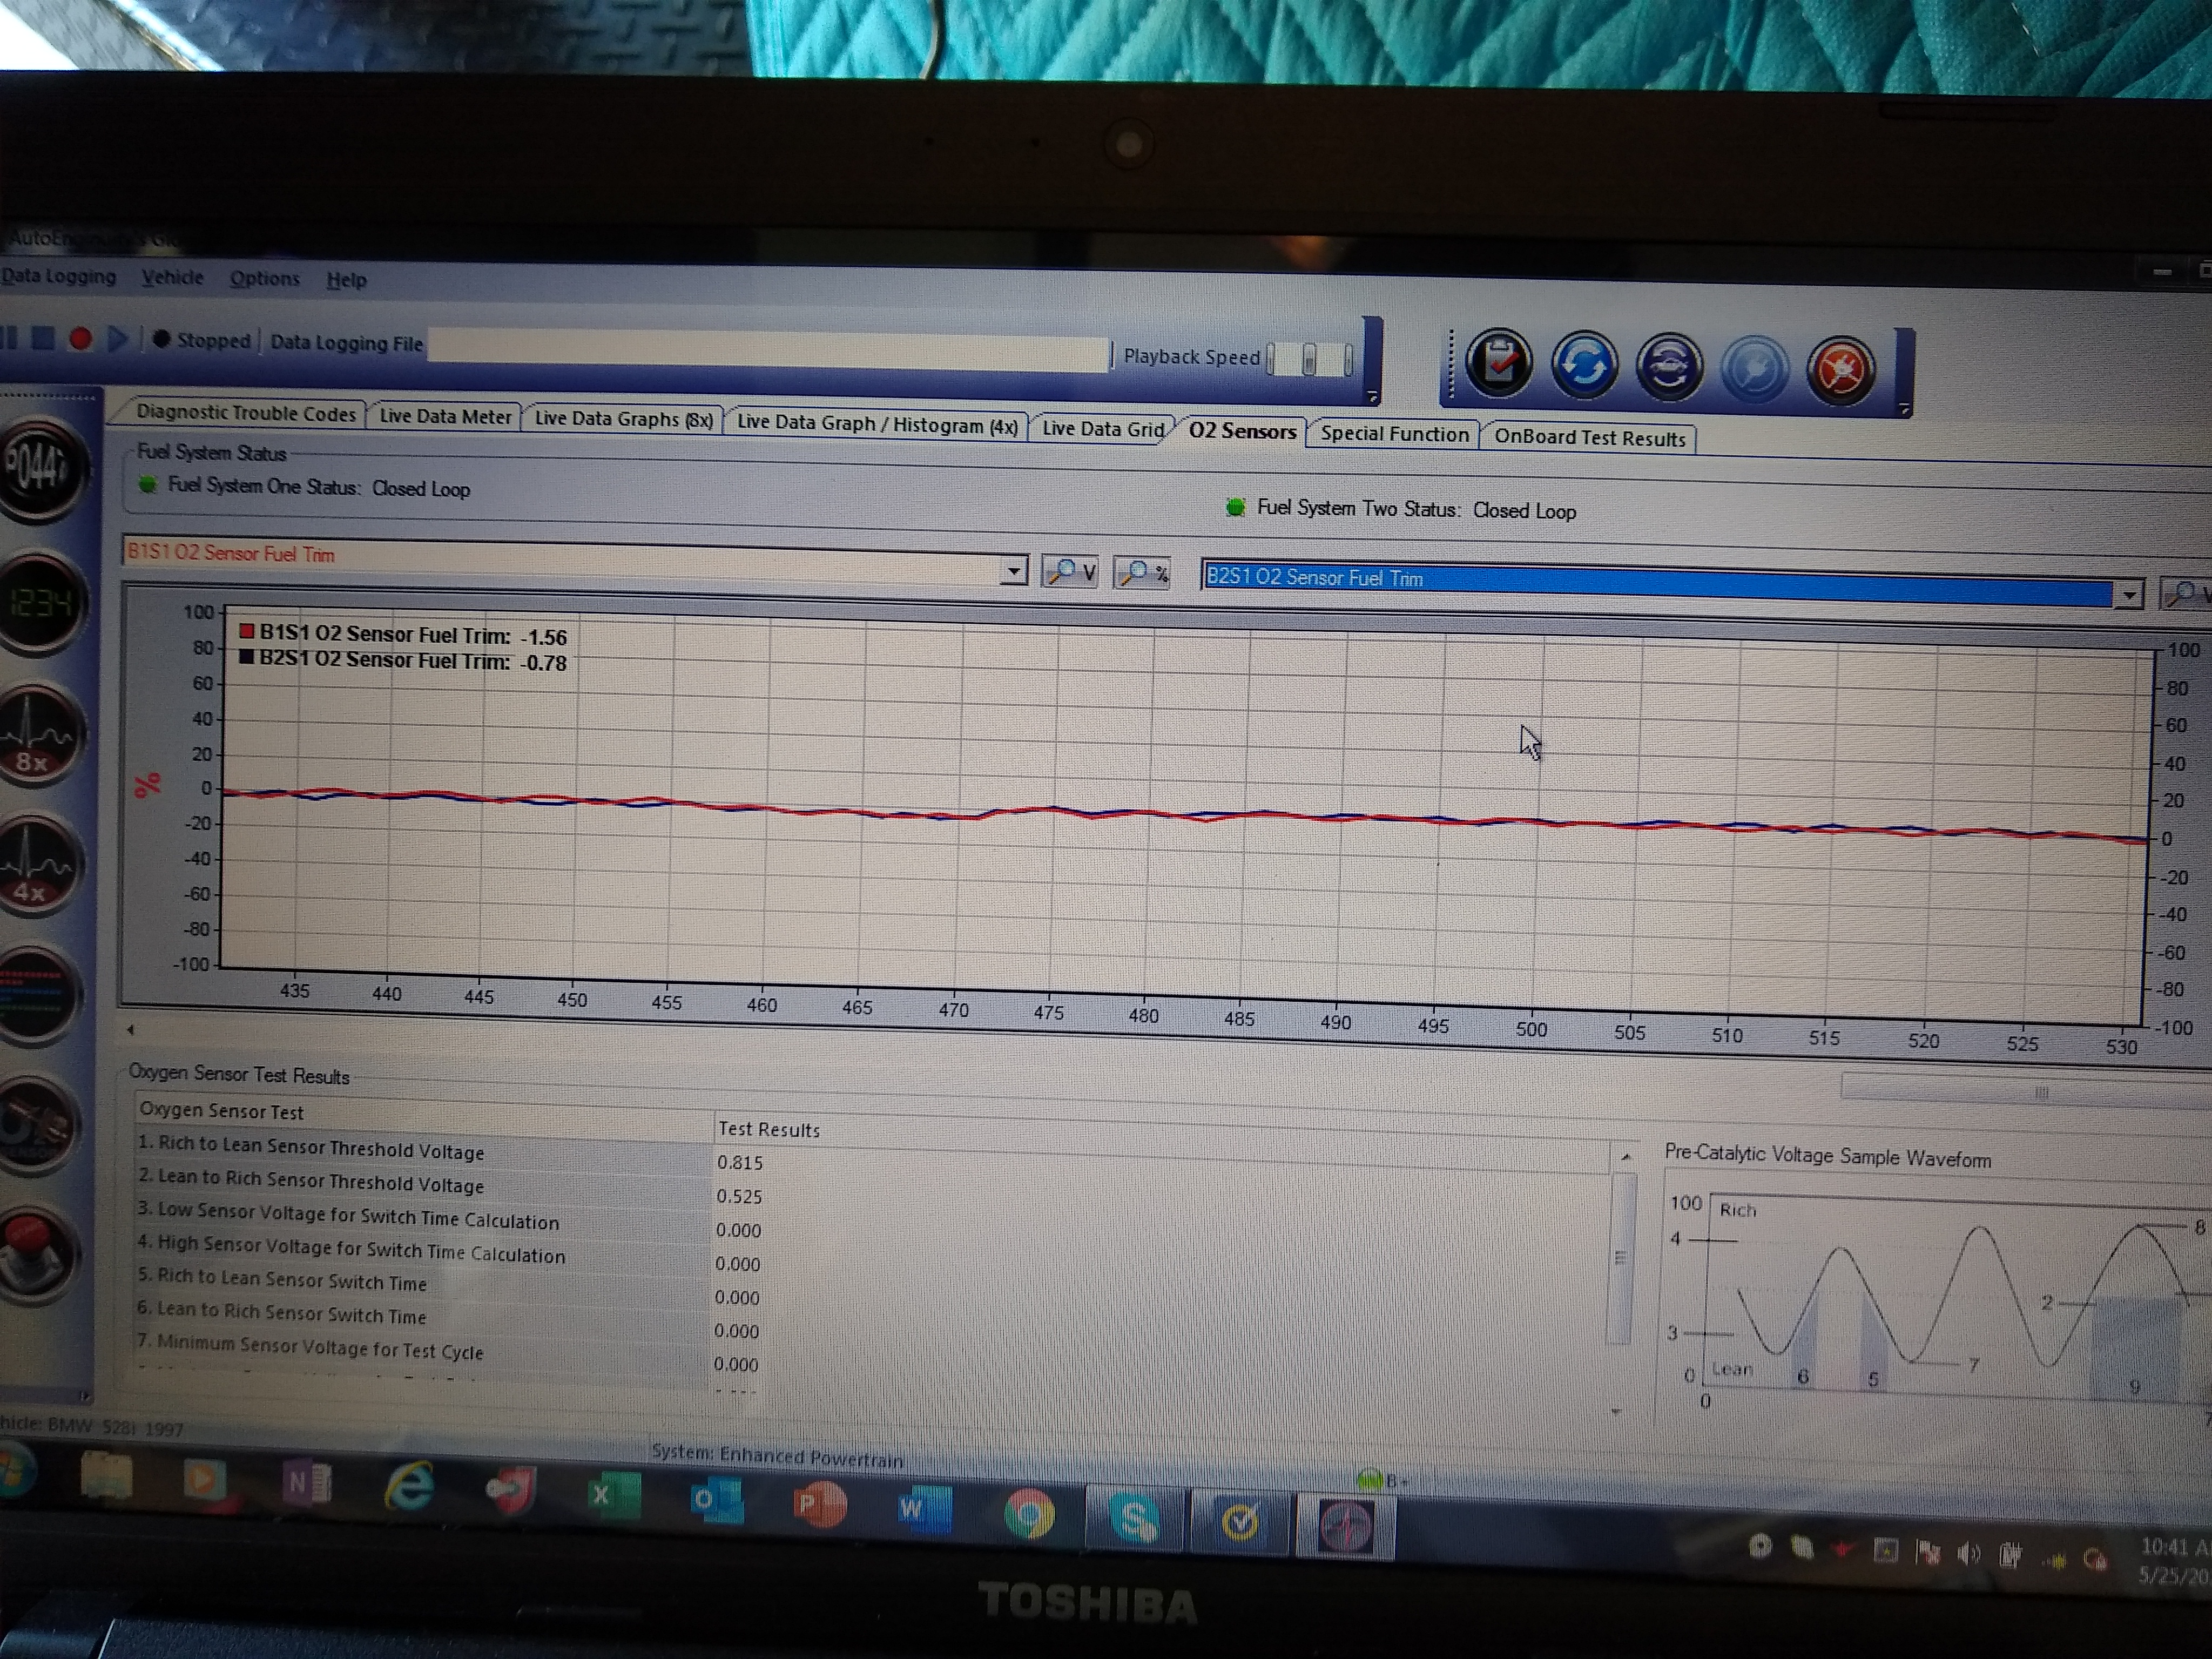Switch to Live Data Grid tab

click(1102, 428)
